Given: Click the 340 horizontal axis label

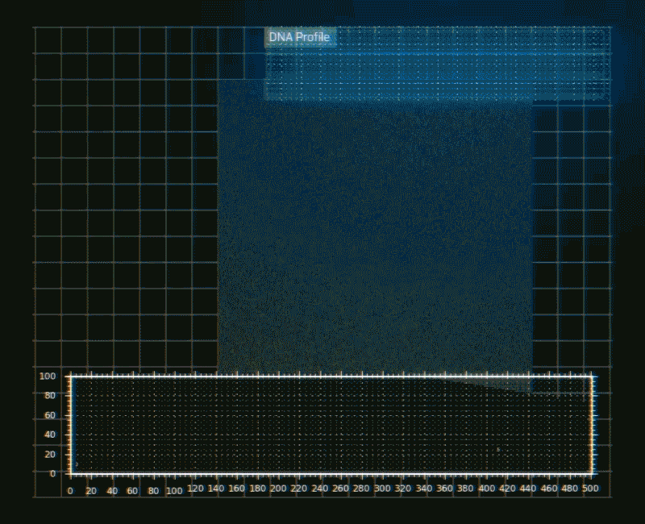Looking at the screenshot, I should (x=424, y=489).
